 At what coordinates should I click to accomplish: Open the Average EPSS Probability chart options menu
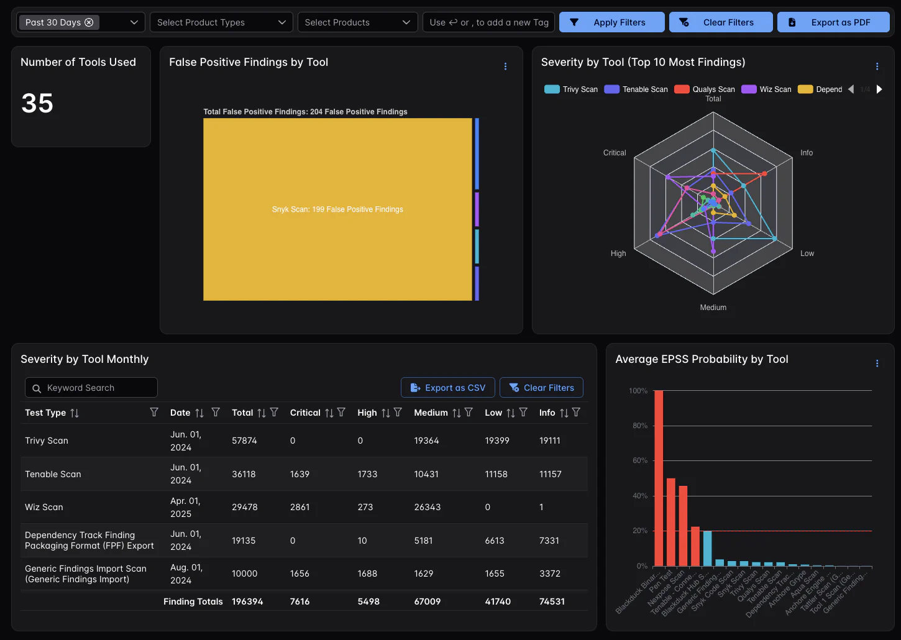click(x=877, y=363)
